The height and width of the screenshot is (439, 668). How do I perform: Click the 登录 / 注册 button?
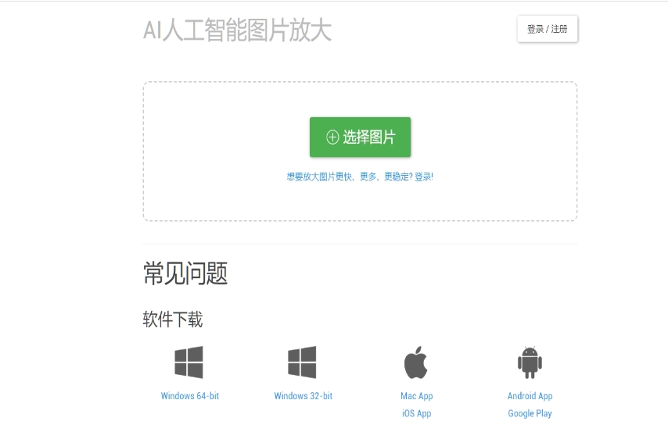548,29
